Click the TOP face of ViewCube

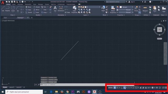pyautogui.click(x=160, y=30)
